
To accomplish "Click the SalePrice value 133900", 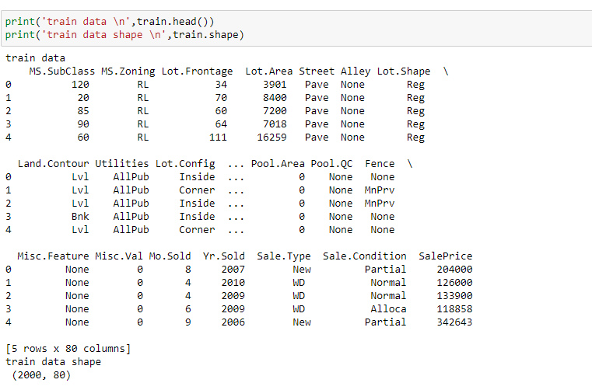I will (x=454, y=296).
